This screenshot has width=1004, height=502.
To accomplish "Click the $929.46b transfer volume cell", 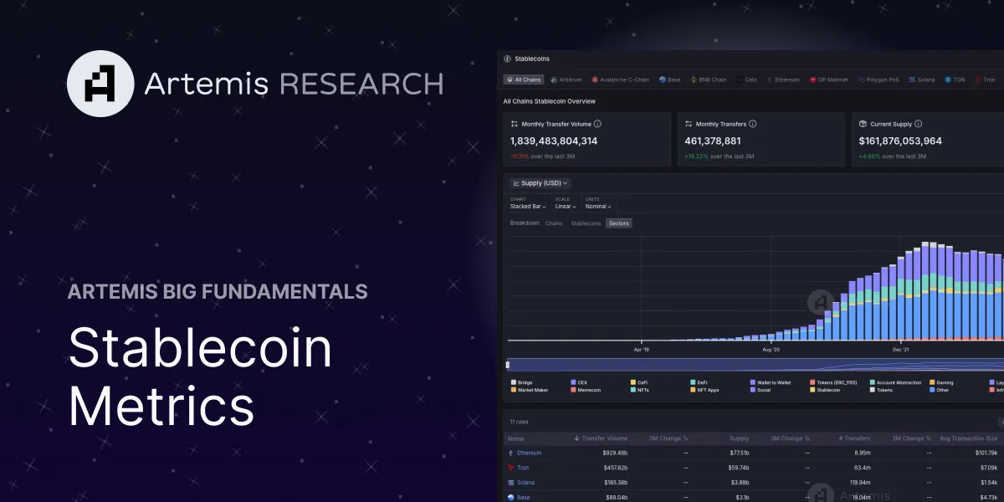I will (614, 453).
